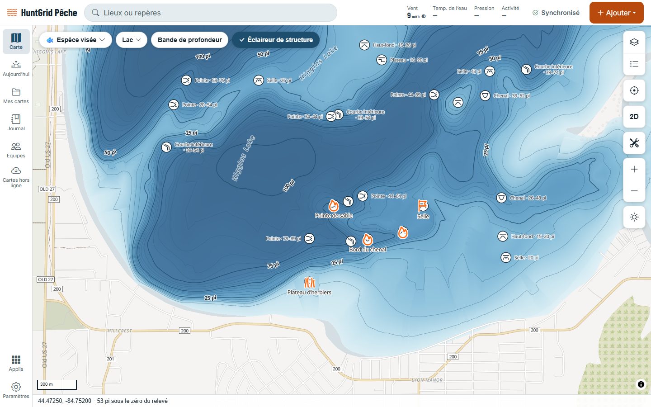The width and height of the screenshot is (651, 407).
Task: Toggle the brightness sun icon
Action: click(x=634, y=217)
